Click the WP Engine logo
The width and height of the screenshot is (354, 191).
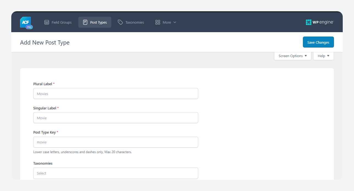pyautogui.click(x=320, y=22)
